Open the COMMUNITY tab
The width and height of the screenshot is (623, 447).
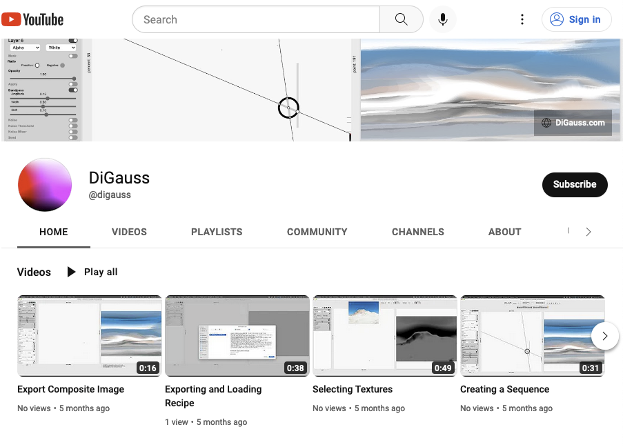[x=317, y=232]
